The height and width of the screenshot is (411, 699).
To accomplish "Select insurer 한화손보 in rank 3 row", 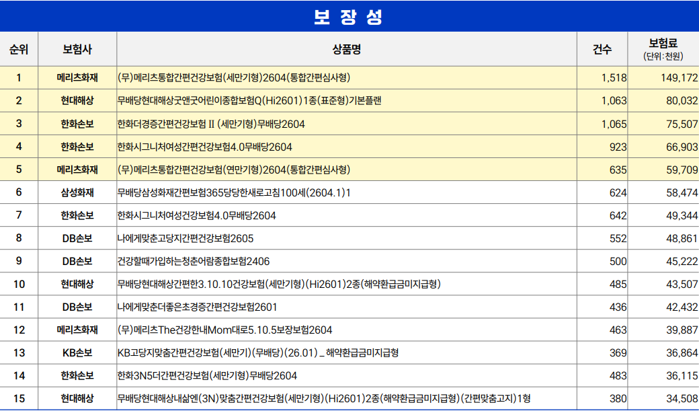I will 77,124.
